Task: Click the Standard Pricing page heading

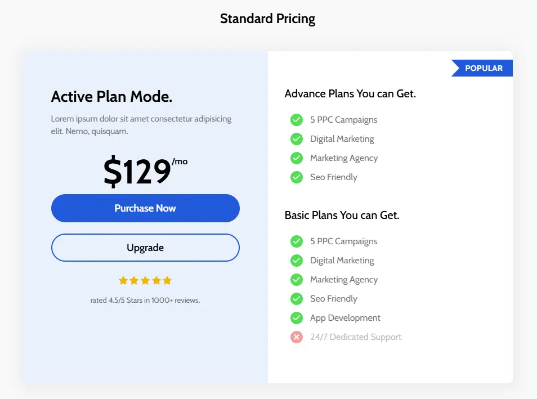Action: (x=267, y=19)
